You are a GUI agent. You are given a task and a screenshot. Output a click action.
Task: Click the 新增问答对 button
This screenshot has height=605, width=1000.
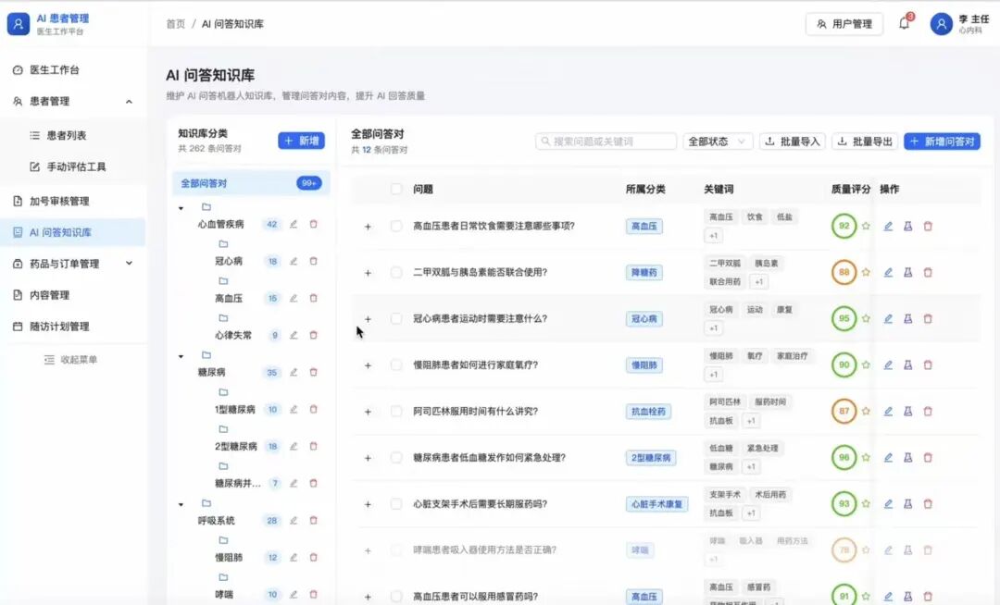pos(942,142)
